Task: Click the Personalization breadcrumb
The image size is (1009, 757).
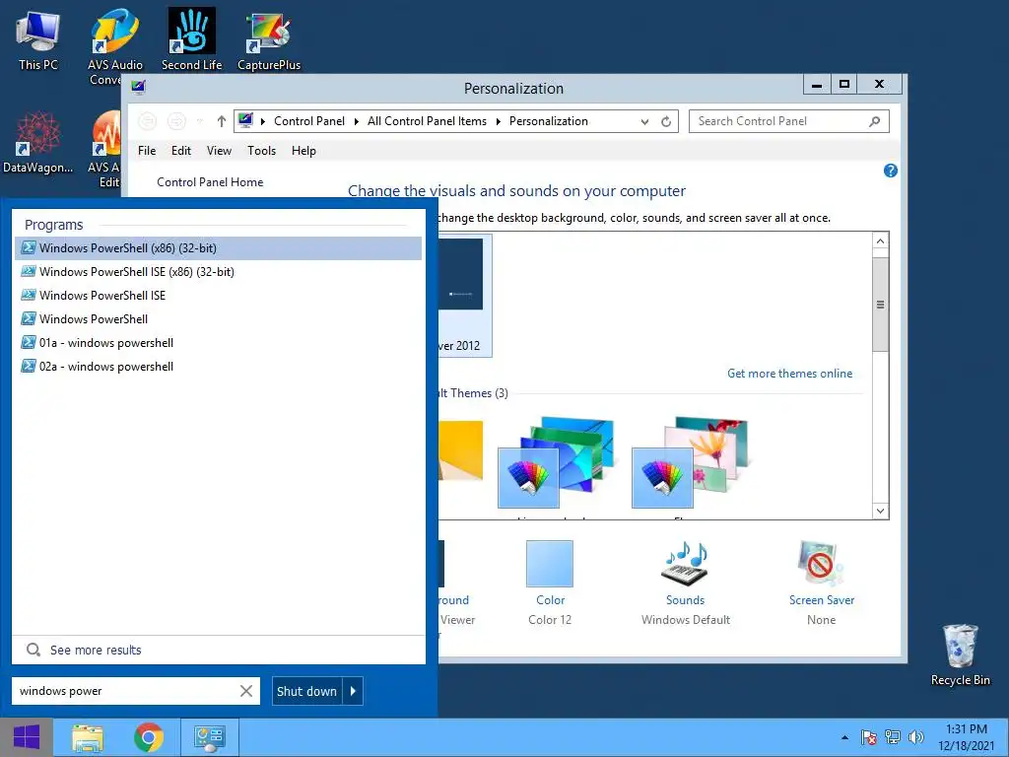Action: [548, 121]
